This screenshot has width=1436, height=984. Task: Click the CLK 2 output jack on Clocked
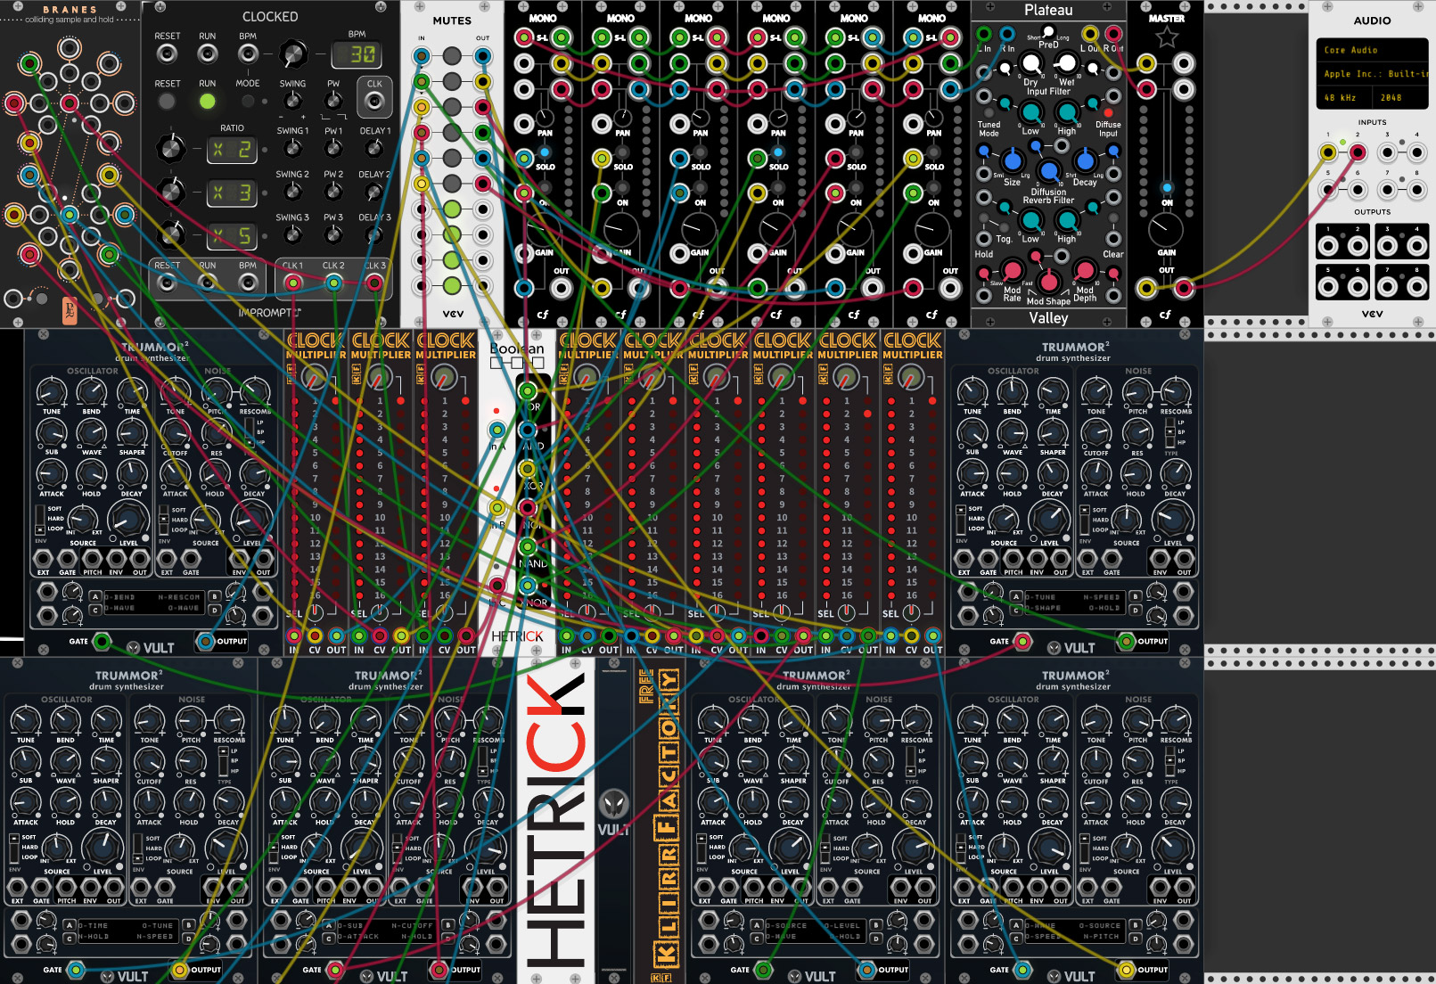click(333, 283)
